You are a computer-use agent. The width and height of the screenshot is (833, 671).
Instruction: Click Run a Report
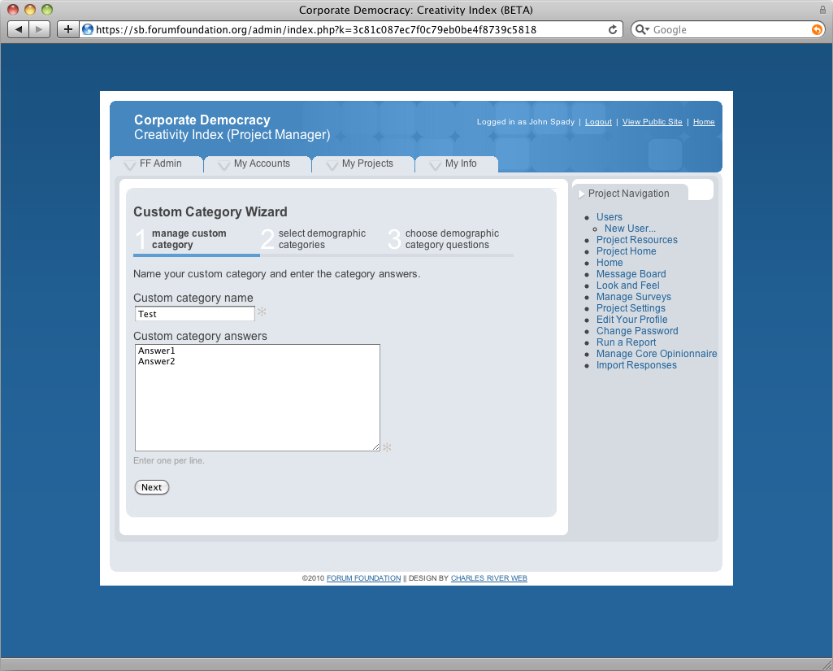tap(626, 342)
